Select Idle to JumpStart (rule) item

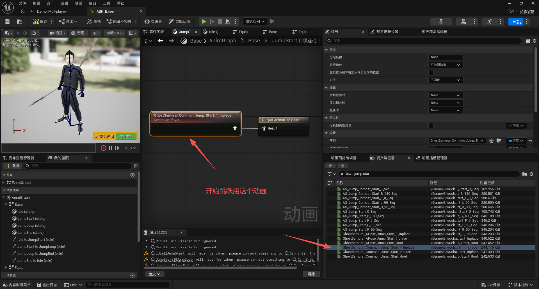pos(36,240)
